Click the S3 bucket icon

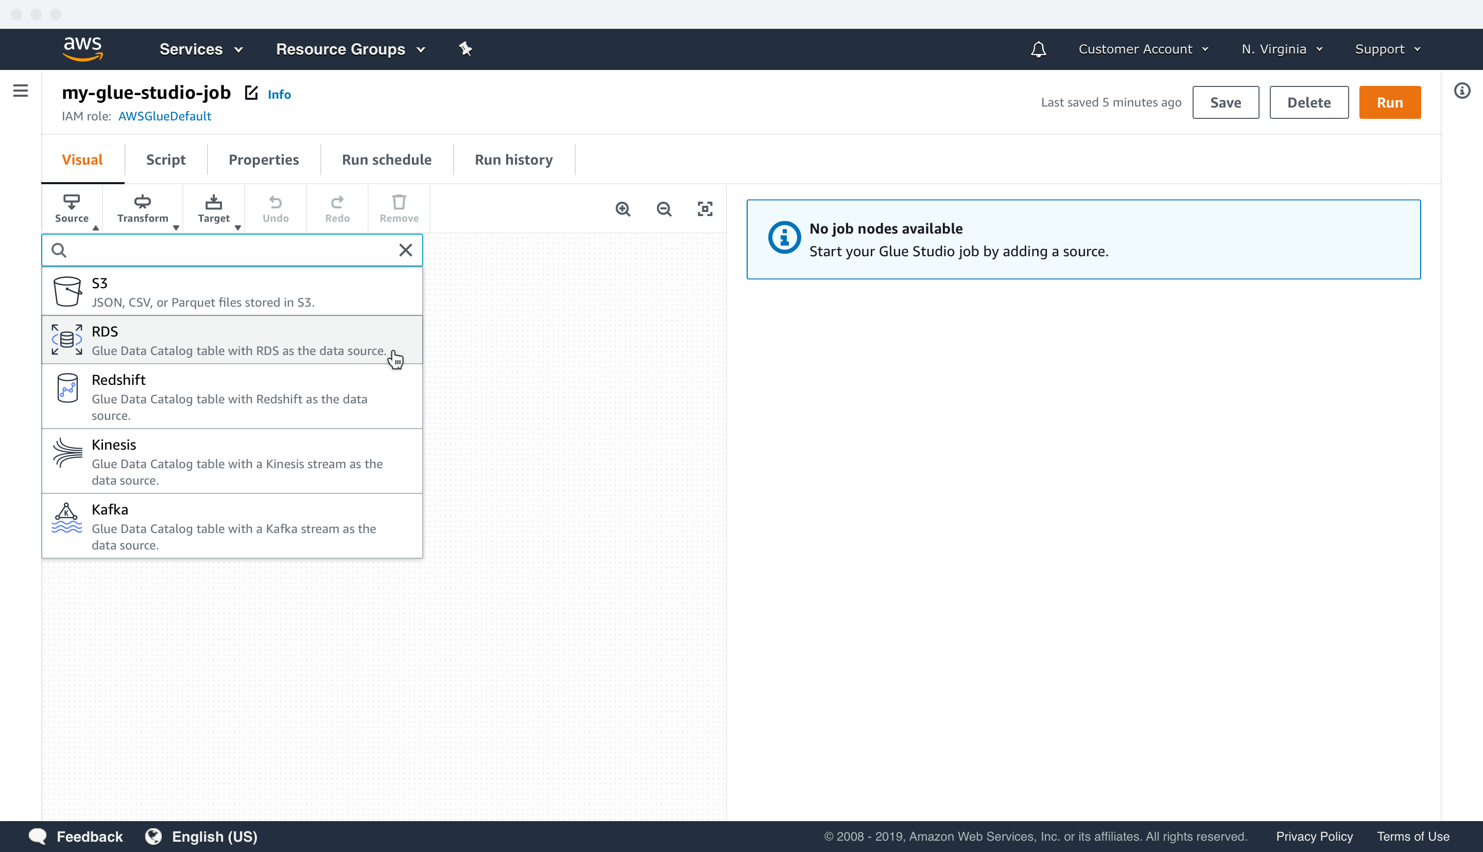click(67, 291)
